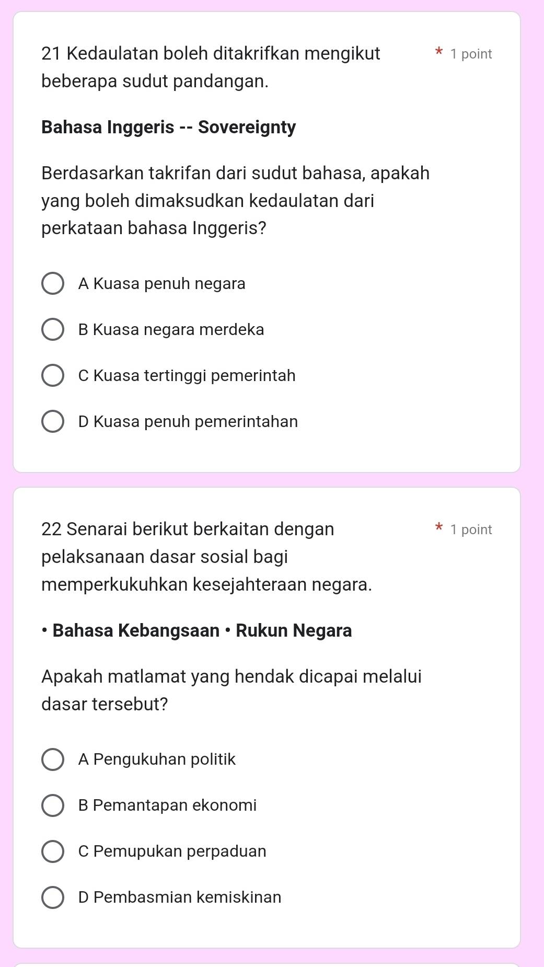This screenshot has height=967, width=544.
Task: Click the label text Pemupukan perpaduan
Action: 172,851
